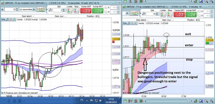Click stepper on the Qté 3 field
This screenshot has width=215, height=104.
pyautogui.click(x=63, y=10)
